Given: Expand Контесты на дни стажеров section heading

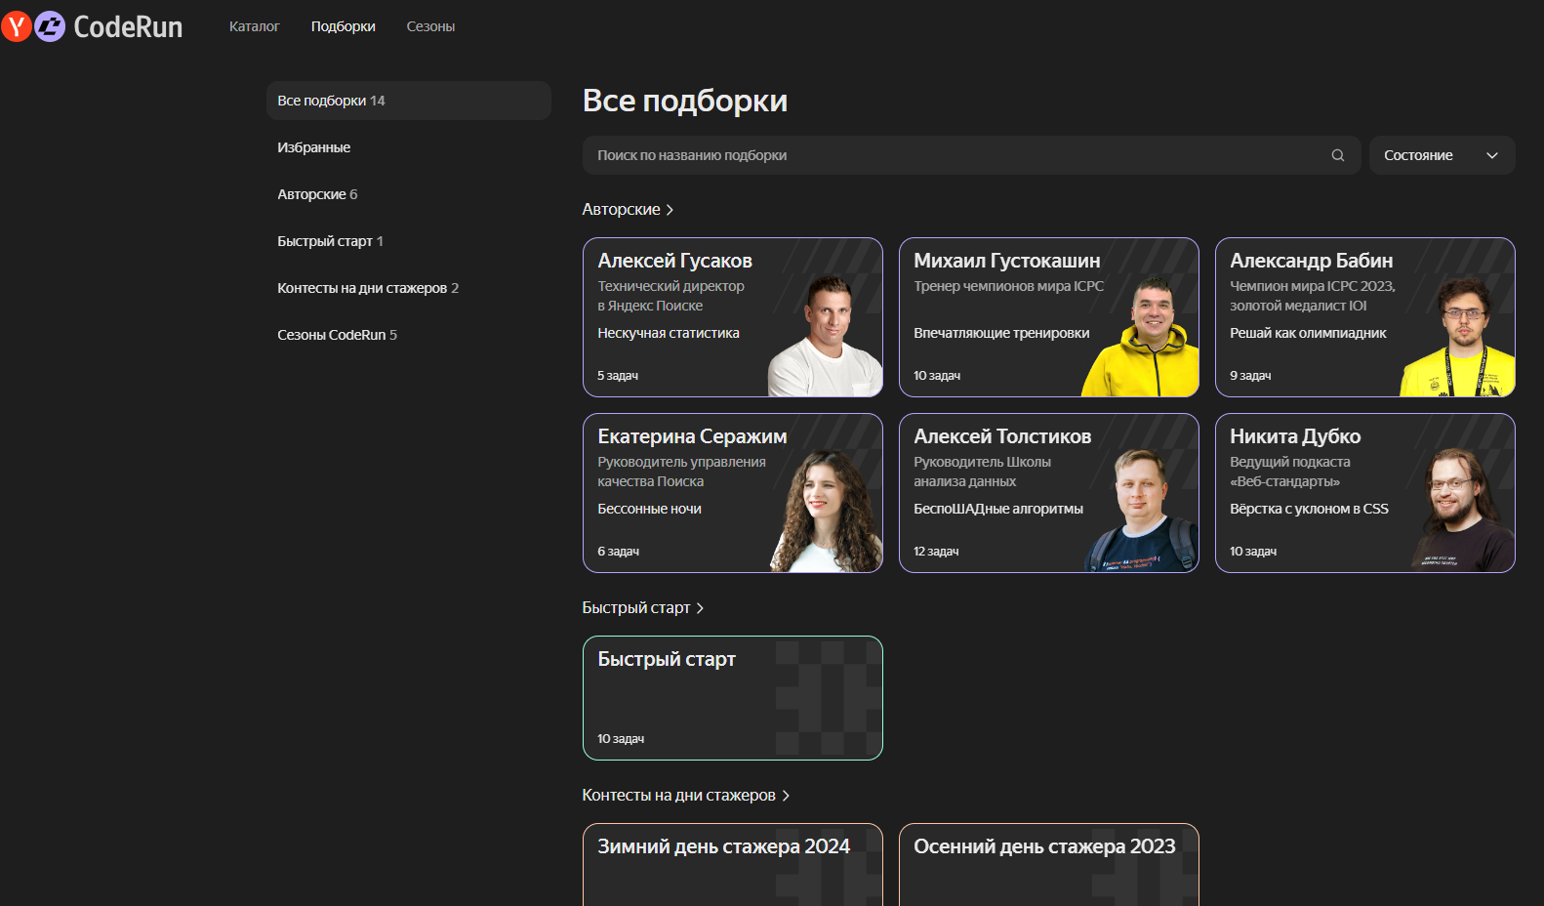Looking at the screenshot, I should [686, 796].
